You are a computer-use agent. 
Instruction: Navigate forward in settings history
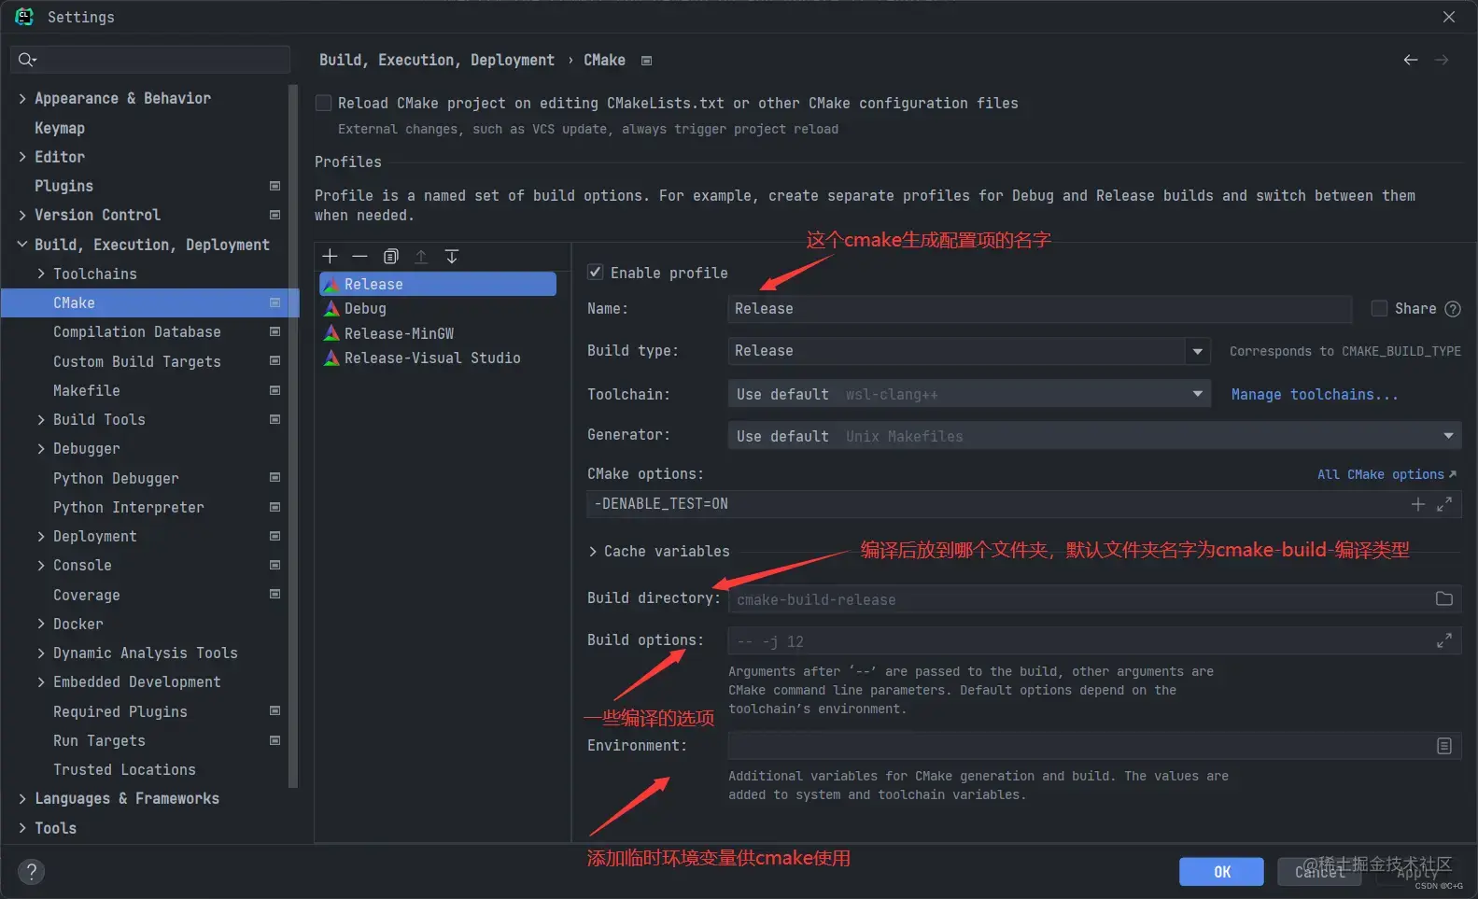[1442, 60]
